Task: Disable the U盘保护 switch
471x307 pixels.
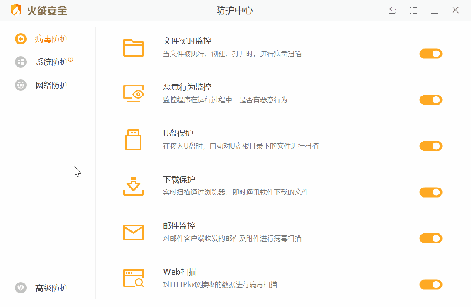Action: pyautogui.click(x=431, y=146)
